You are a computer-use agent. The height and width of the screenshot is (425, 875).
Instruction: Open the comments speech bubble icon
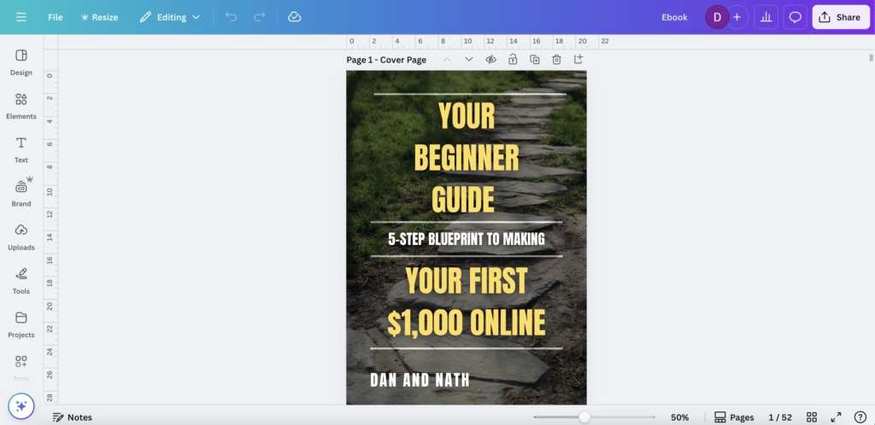point(795,17)
